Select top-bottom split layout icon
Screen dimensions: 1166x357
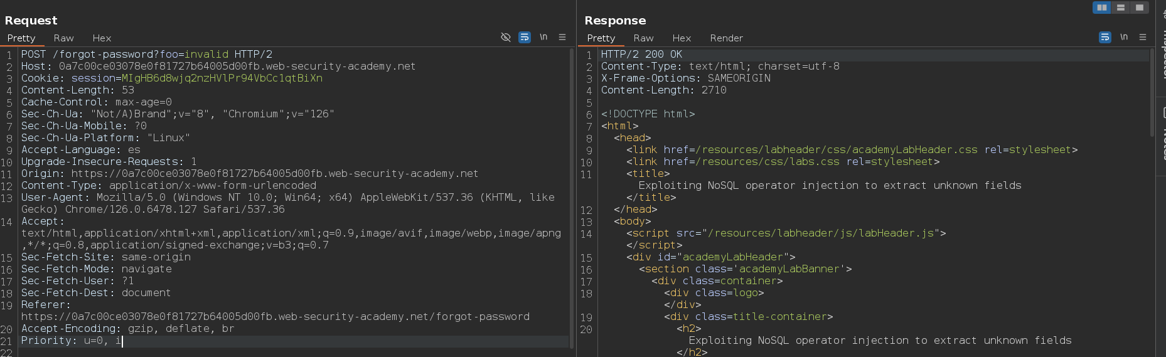pos(1121,8)
